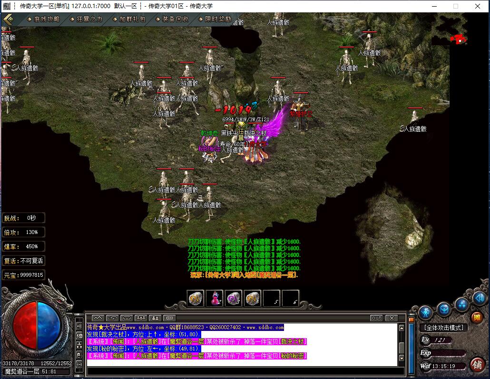
Task: Open the 装备回收 equipment recycle menu
Action: click(x=172, y=19)
